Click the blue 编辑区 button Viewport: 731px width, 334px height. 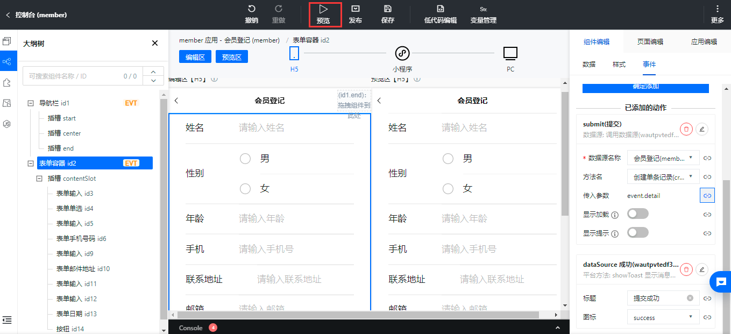(195, 57)
